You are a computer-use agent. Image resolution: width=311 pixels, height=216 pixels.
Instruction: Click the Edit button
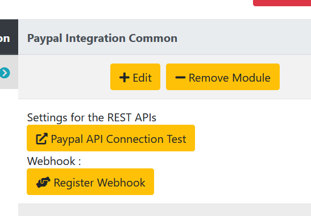(x=135, y=77)
